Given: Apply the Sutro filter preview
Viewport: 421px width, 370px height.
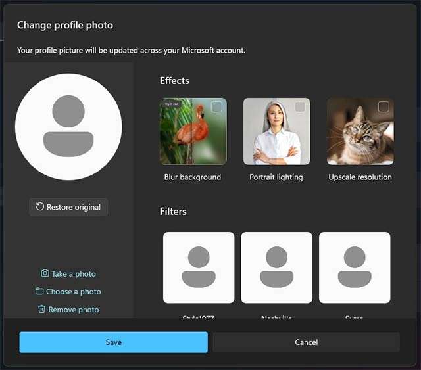Looking at the screenshot, I should click(x=355, y=267).
